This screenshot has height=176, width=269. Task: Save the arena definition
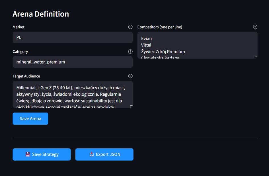(30, 119)
